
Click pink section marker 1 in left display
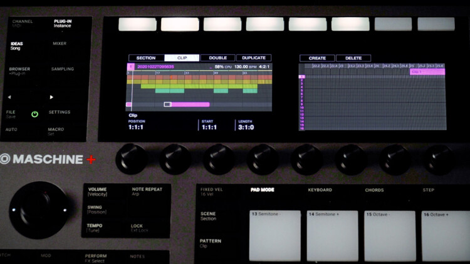[x=131, y=66]
